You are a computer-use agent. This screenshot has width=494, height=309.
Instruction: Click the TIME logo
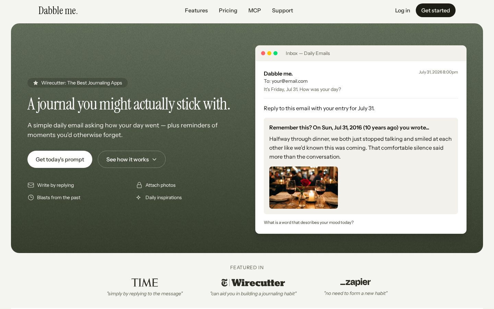pos(145,283)
